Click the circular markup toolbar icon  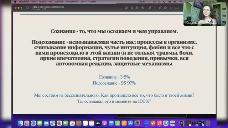[x=165, y=8]
